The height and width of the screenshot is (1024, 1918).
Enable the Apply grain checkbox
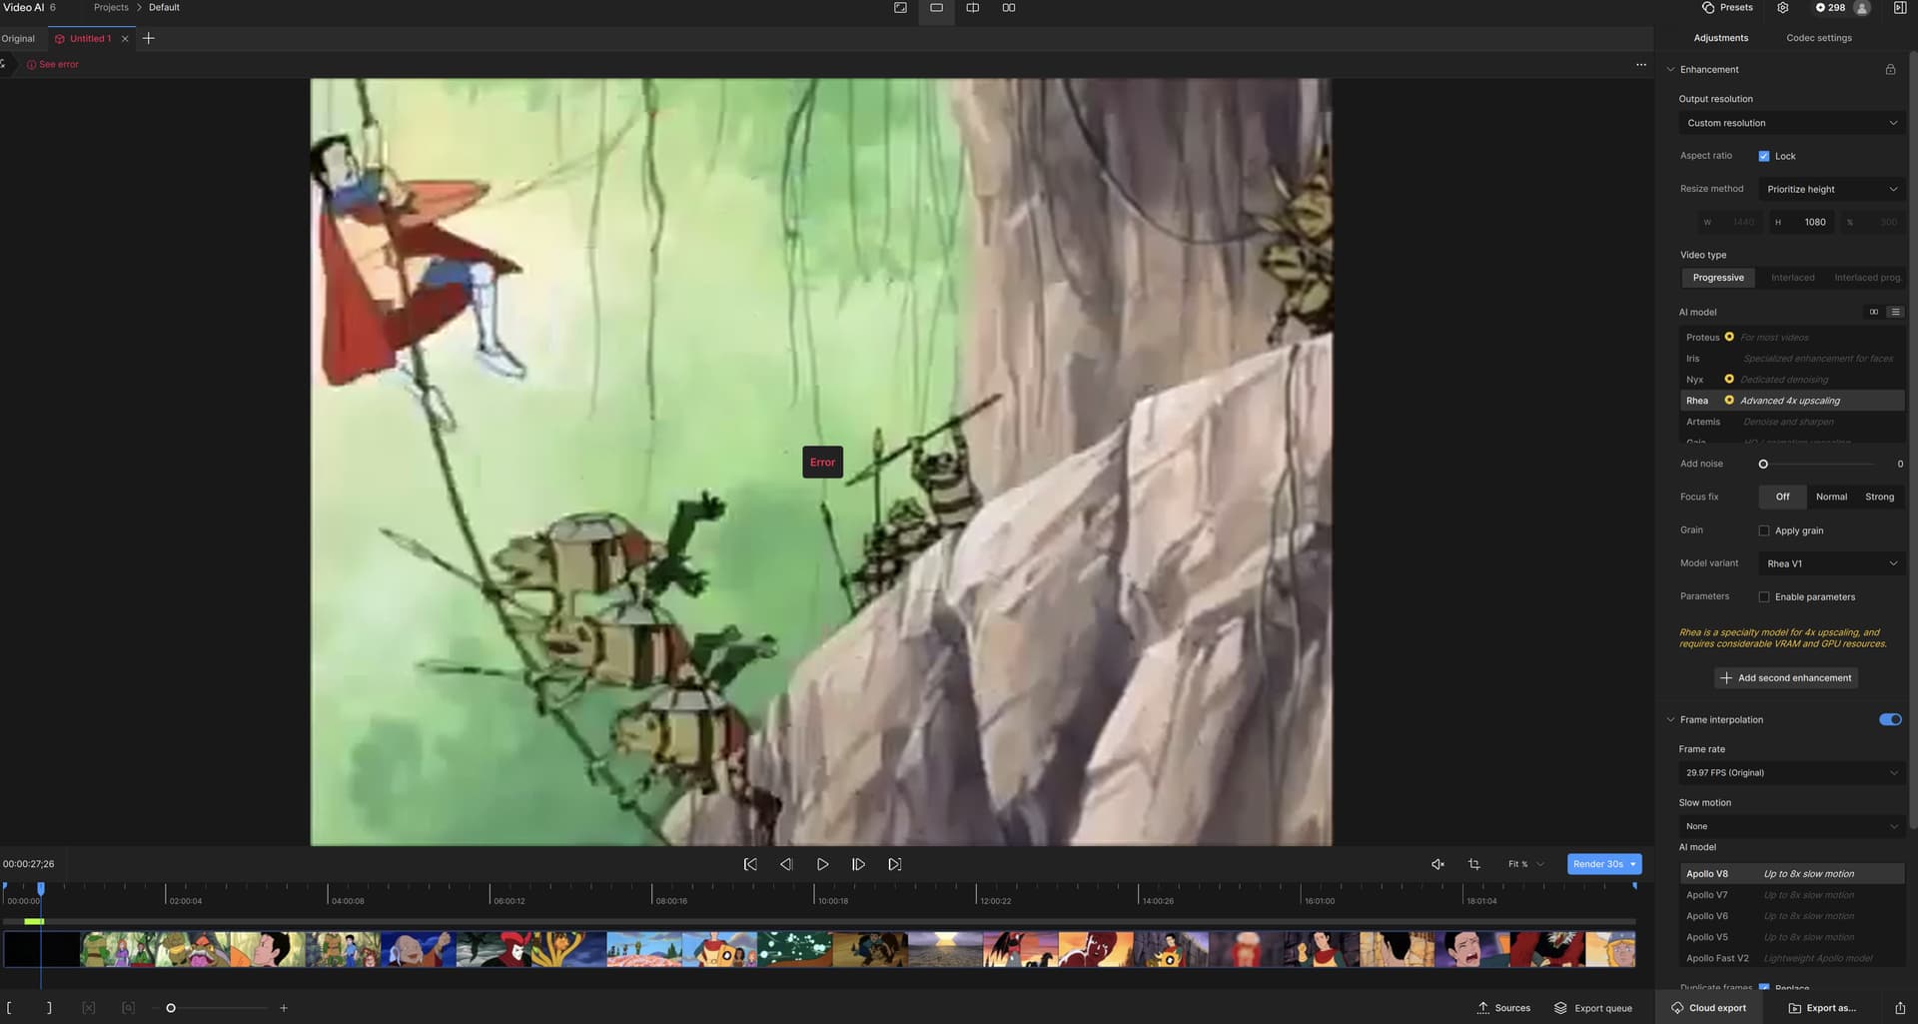click(x=1764, y=531)
